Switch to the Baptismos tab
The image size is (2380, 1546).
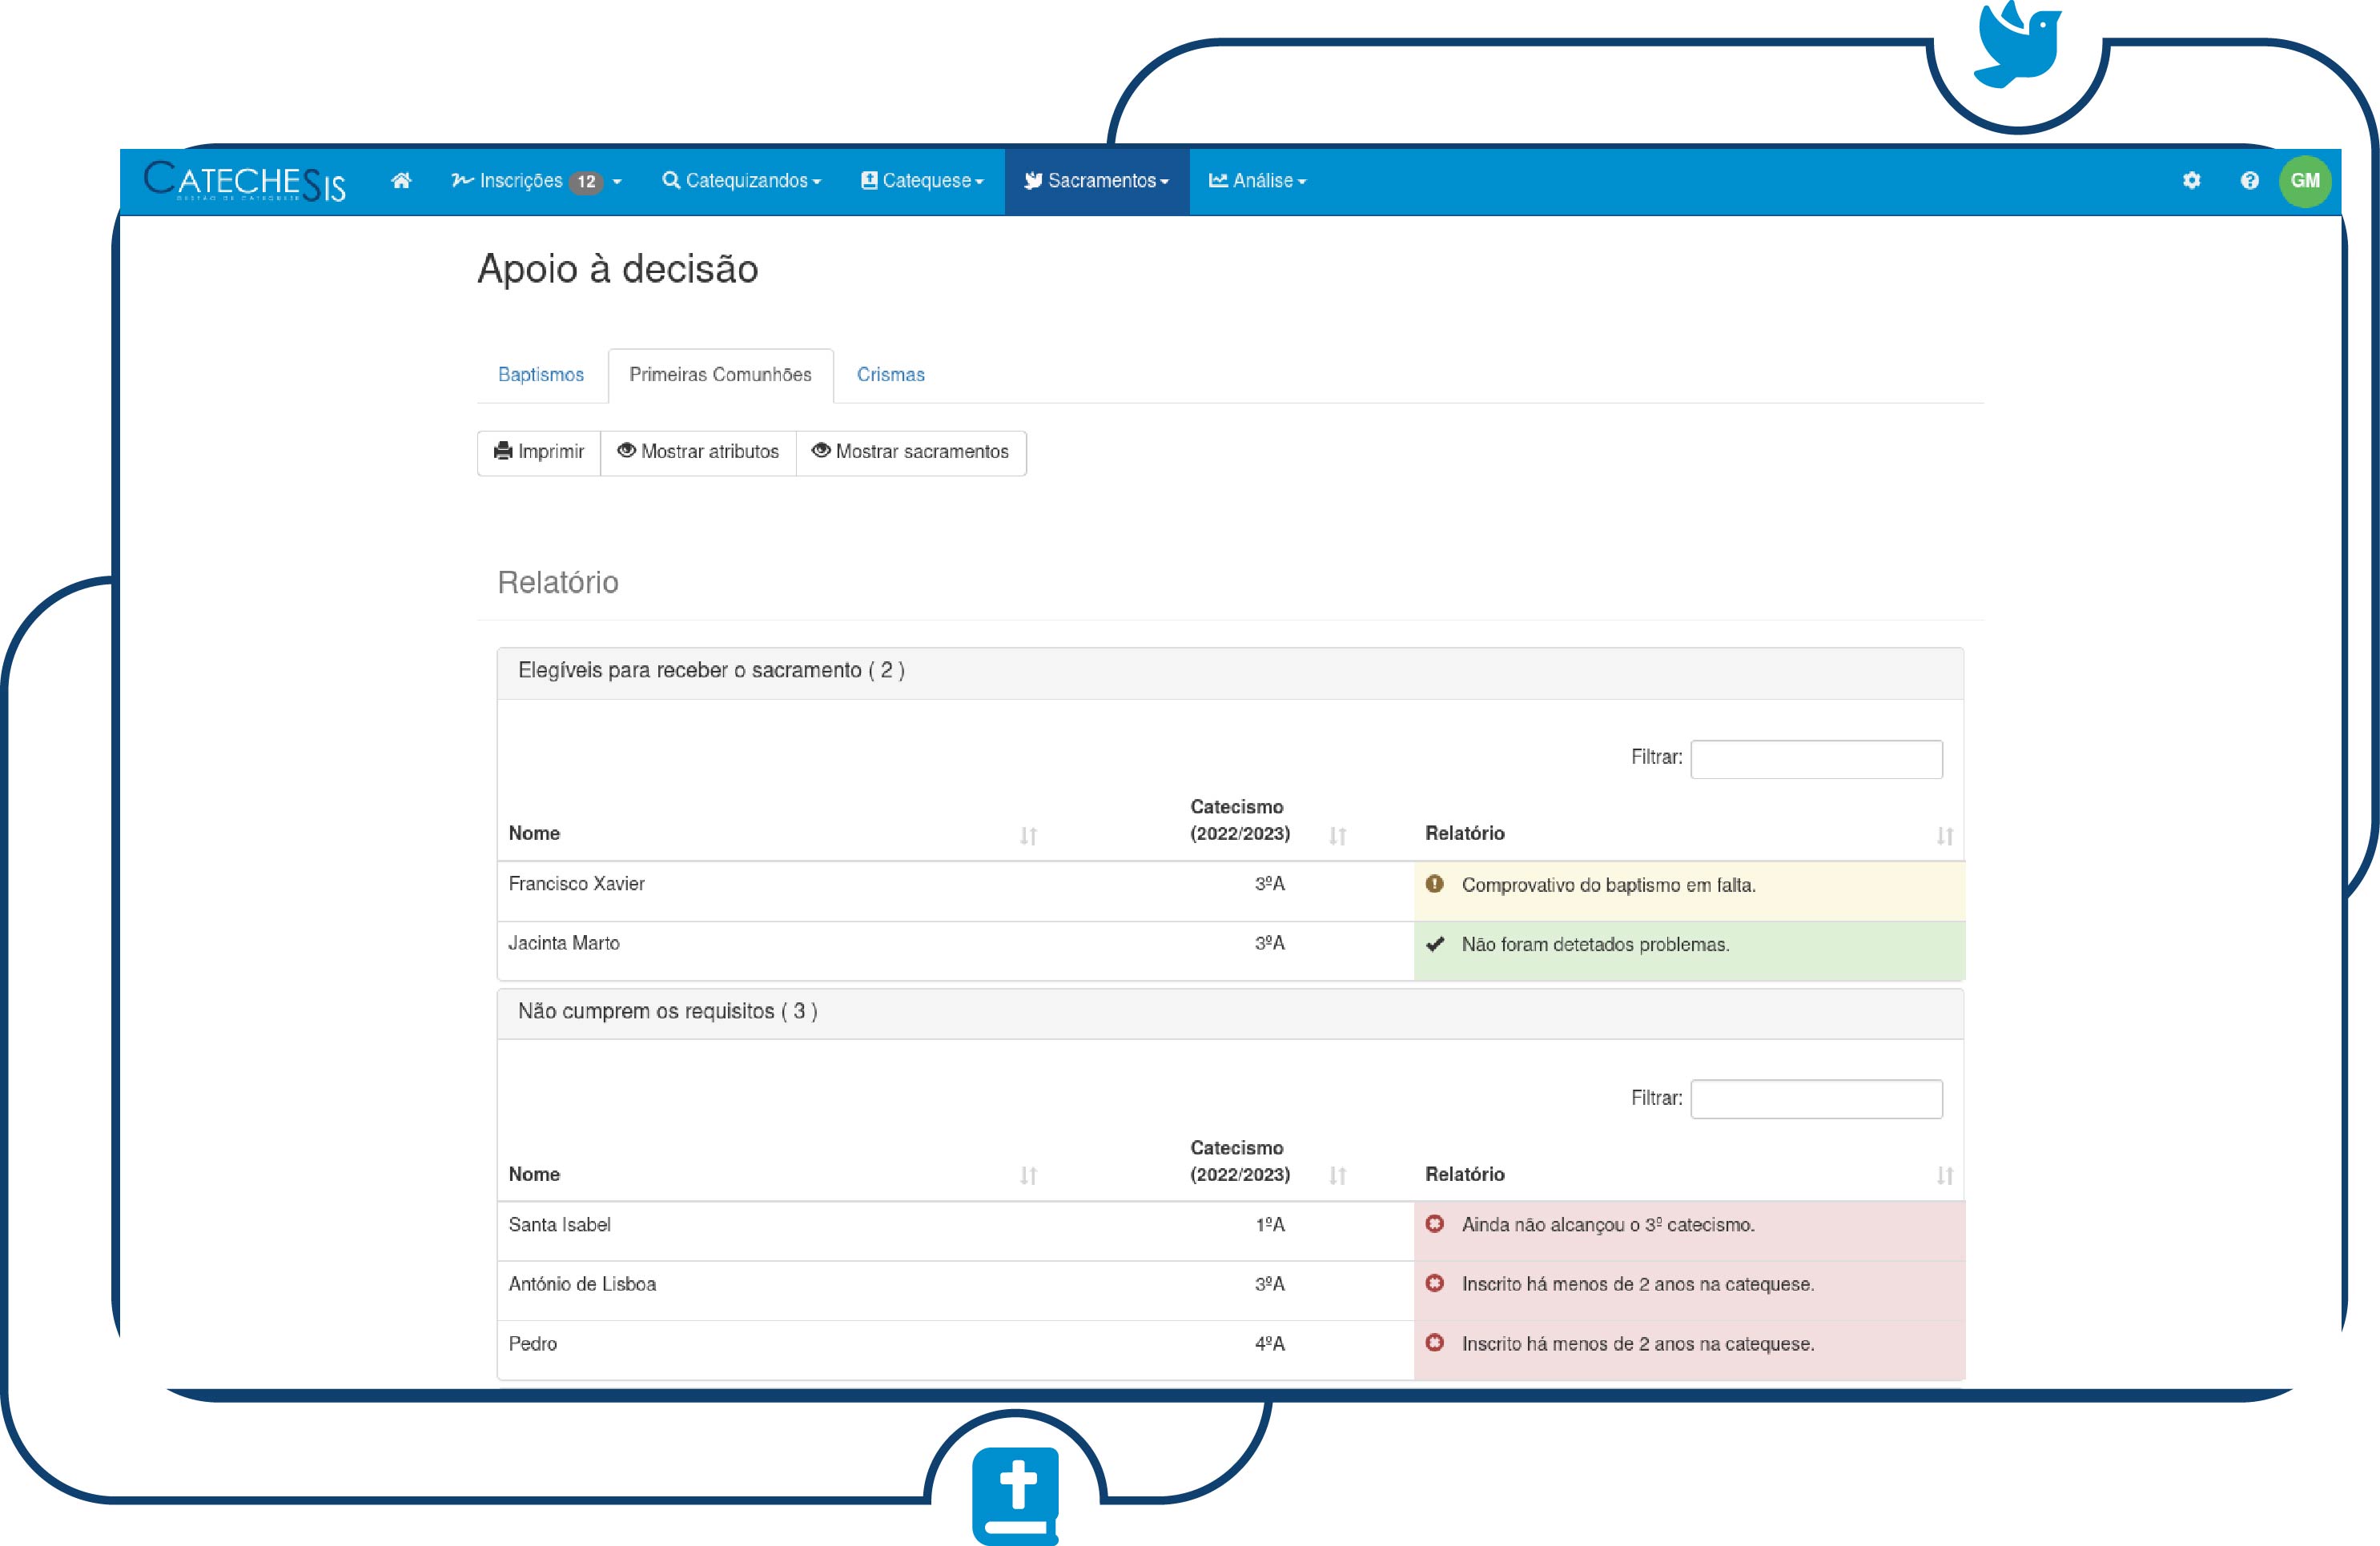pyautogui.click(x=541, y=375)
